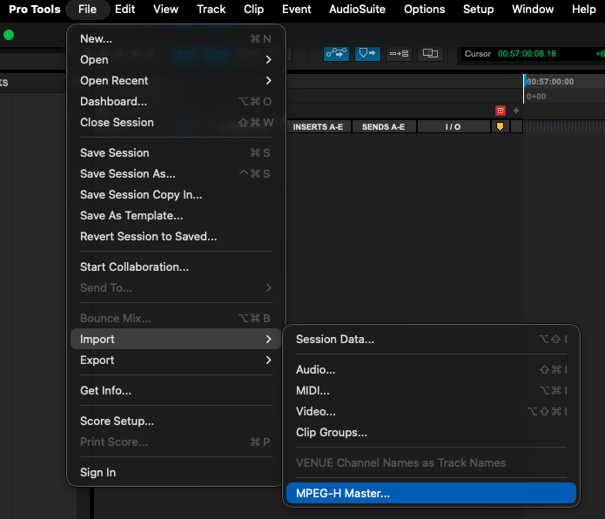Choose Close Session
The image size is (605, 519).
pos(176,122)
